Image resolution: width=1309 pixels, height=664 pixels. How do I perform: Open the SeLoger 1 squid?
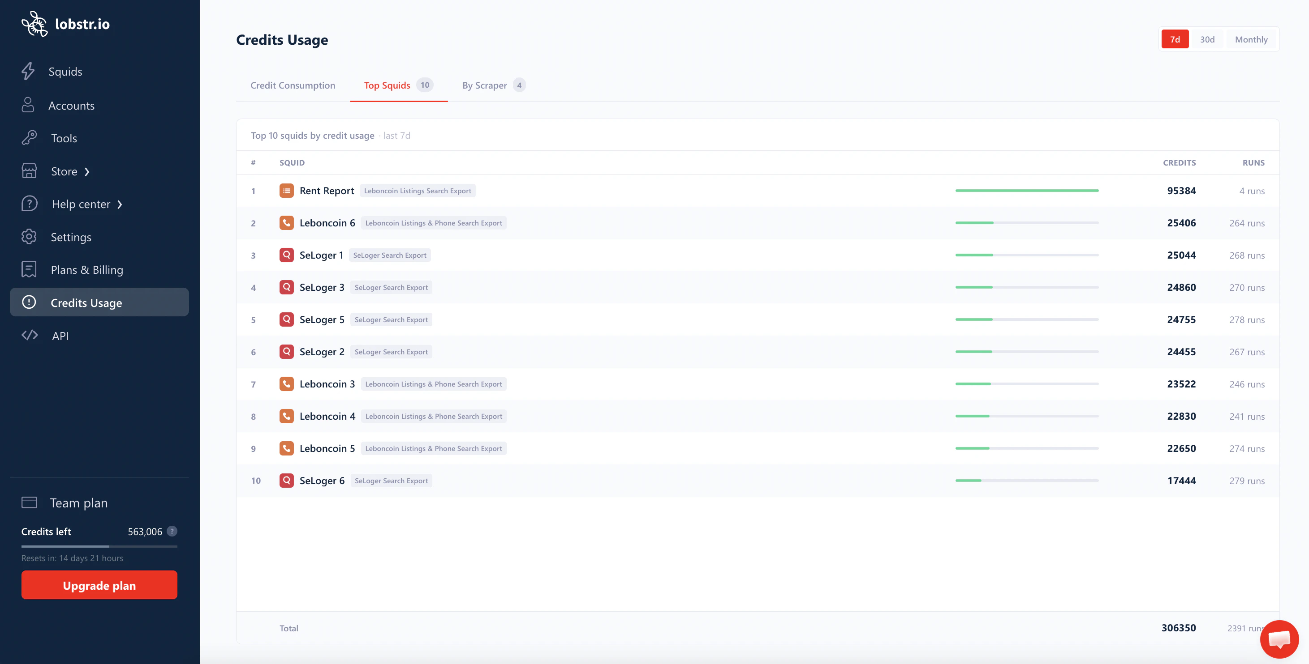point(321,255)
